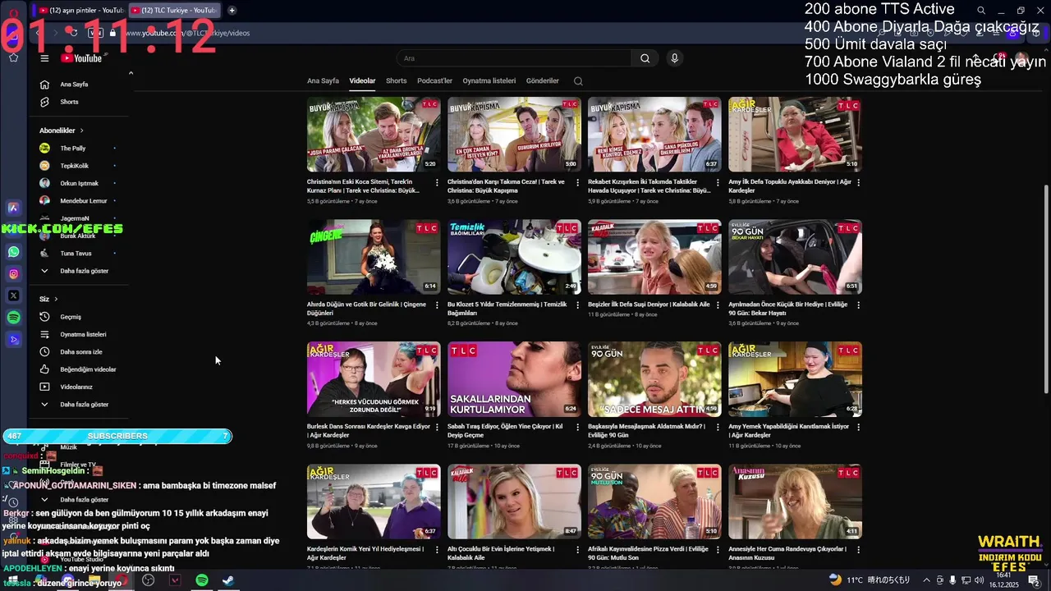Open video title Ayrılmadan Önce Küçük Bir Hediye
The height and width of the screenshot is (591, 1051).
pos(788,309)
